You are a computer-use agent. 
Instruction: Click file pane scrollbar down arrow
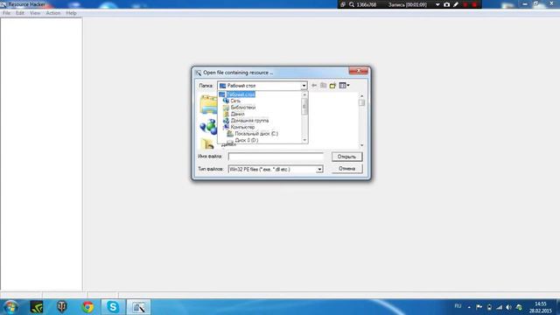(361, 145)
